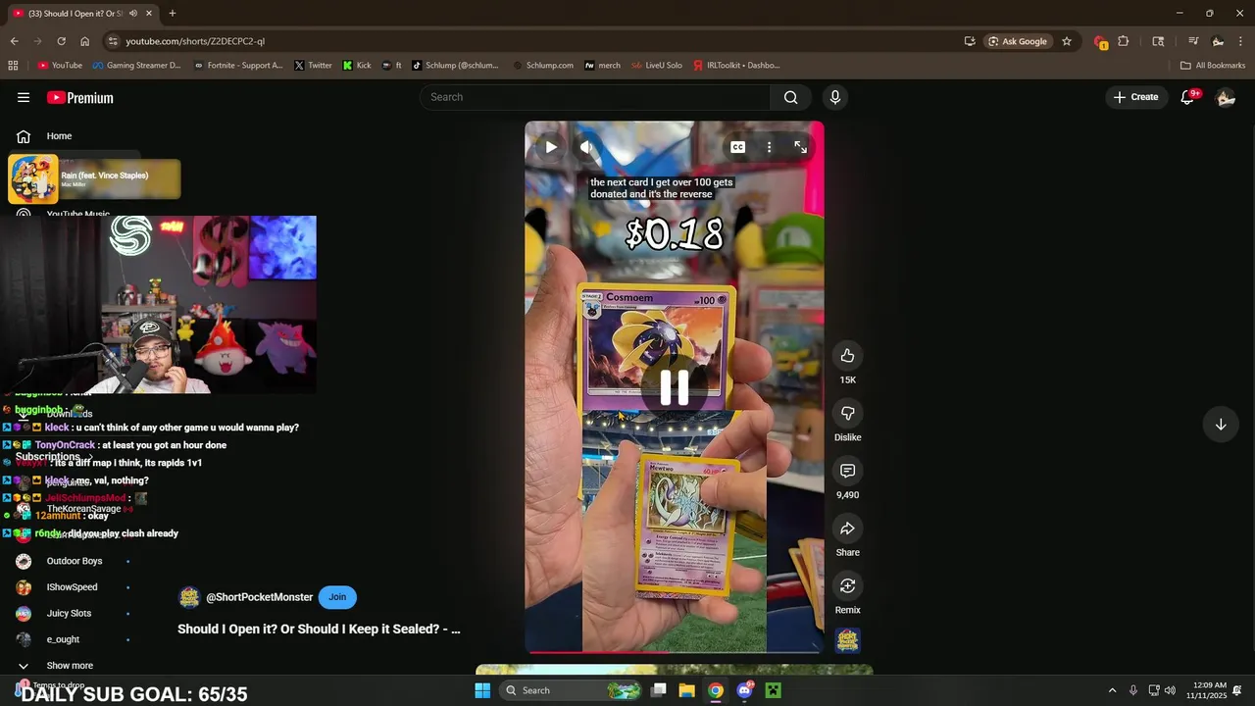The height and width of the screenshot is (706, 1255).
Task: Remix this Short
Action: click(x=848, y=586)
